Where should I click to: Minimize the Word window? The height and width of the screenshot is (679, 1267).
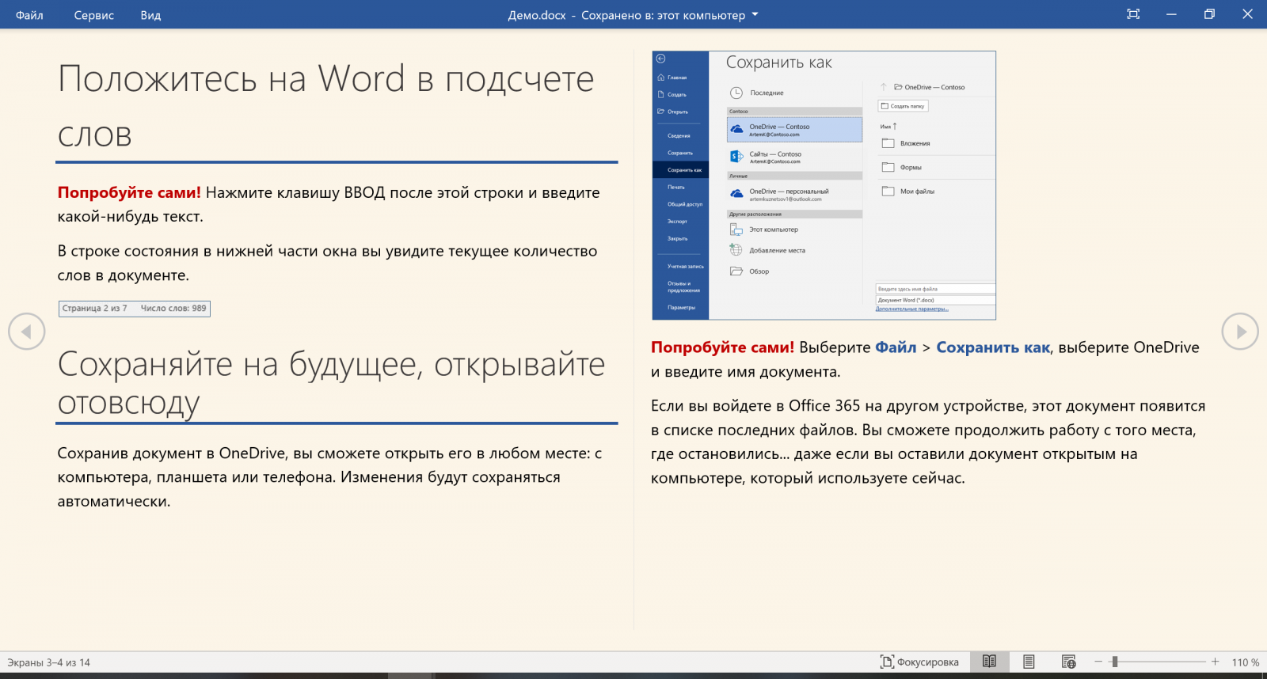click(x=1171, y=14)
